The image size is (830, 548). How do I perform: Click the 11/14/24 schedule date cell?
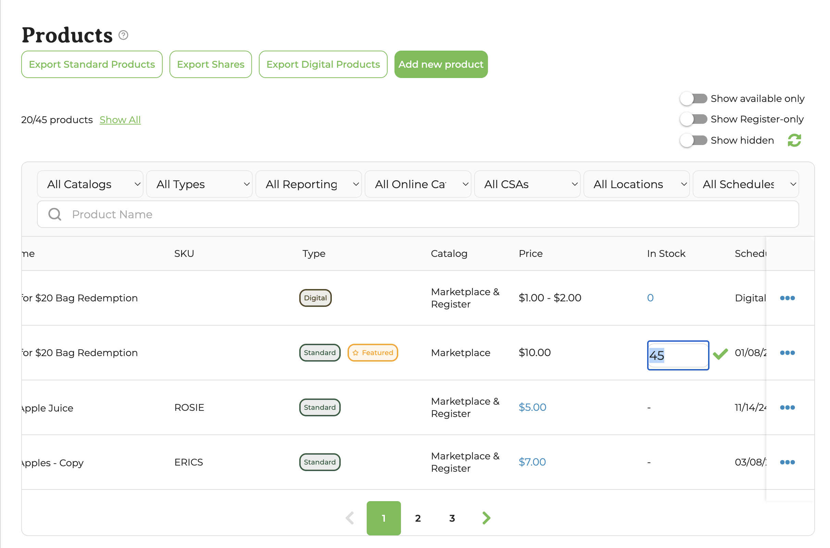(x=750, y=407)
